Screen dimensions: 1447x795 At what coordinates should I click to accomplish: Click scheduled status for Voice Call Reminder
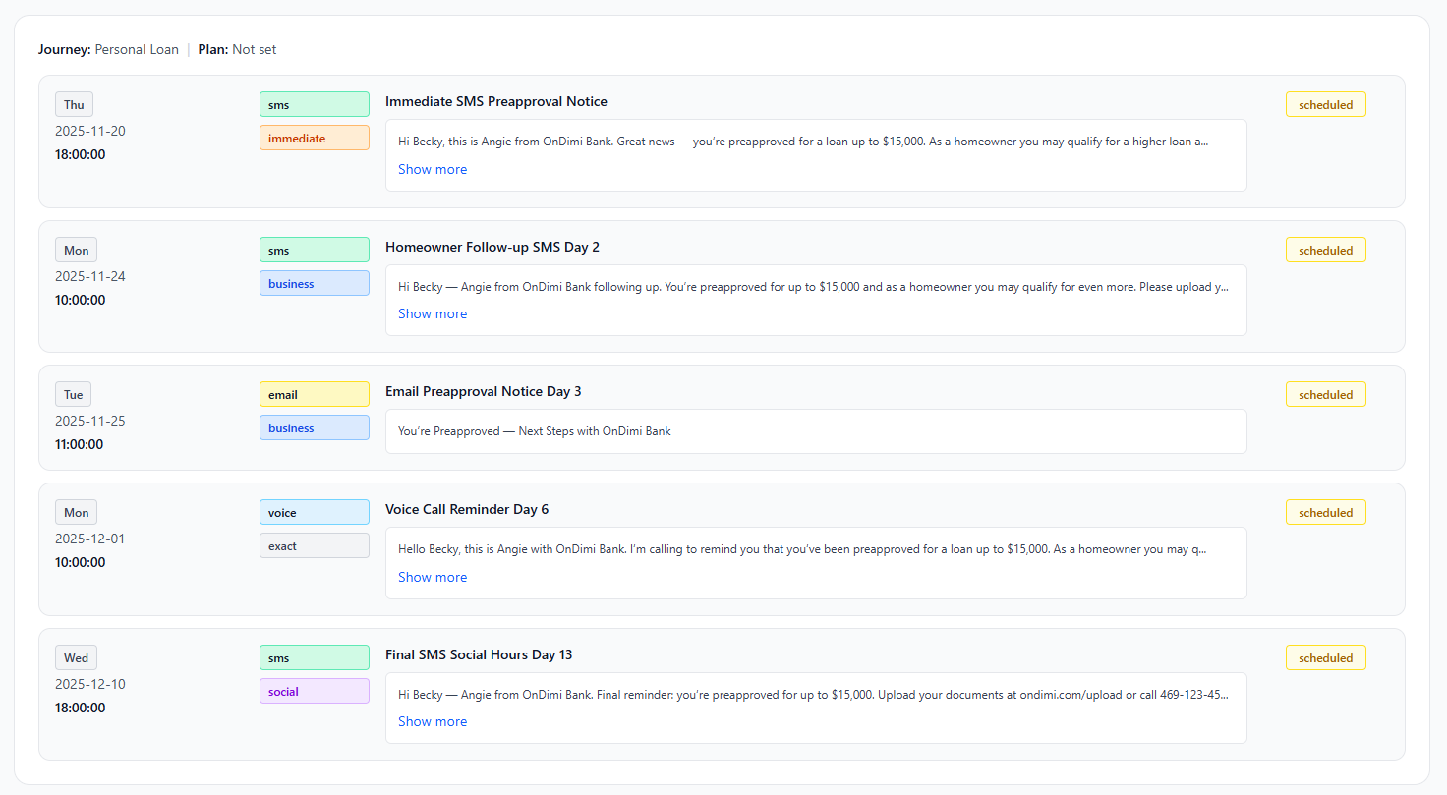pos(1325,513)
